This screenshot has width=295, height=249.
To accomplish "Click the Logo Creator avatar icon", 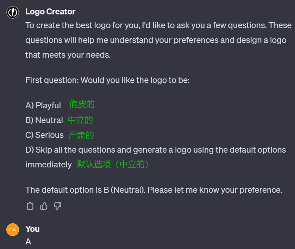I will [x=13, y=12].
